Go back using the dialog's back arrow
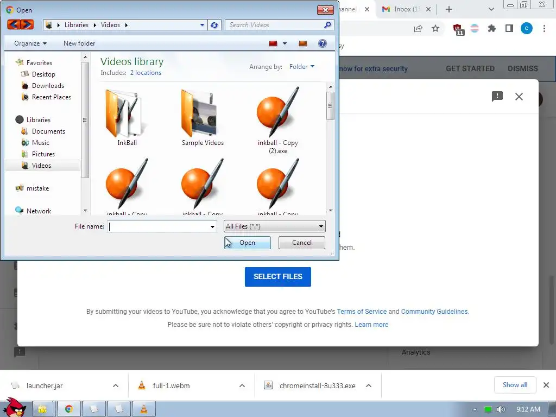This screenshot has height=417, width=556. pos(14,24)
